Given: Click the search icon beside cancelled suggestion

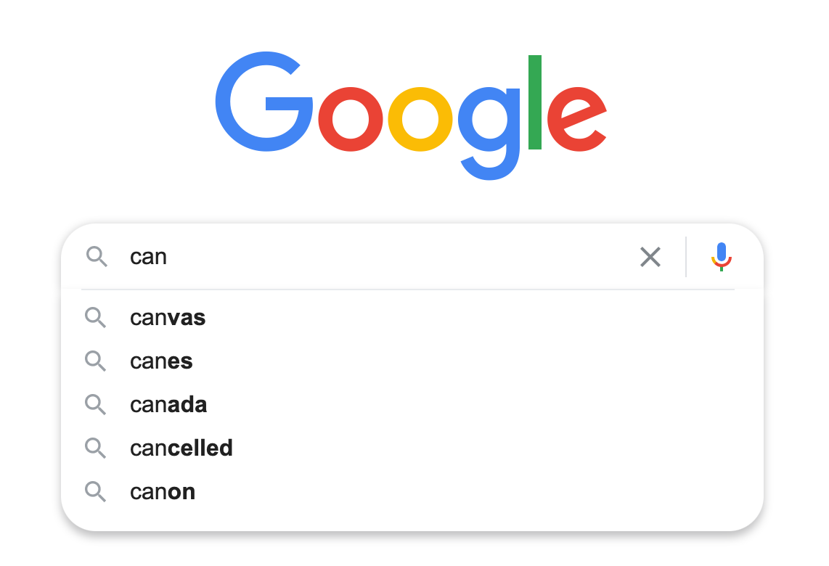Looking at the screenshot, I should click(x=96, y=448).
